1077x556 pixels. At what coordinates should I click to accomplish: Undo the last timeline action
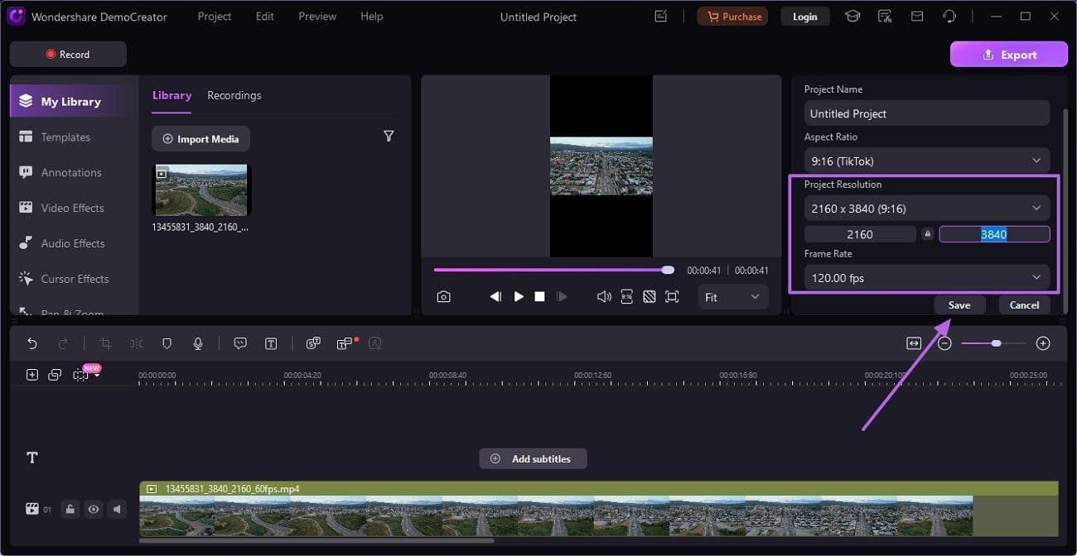(32, 343)
